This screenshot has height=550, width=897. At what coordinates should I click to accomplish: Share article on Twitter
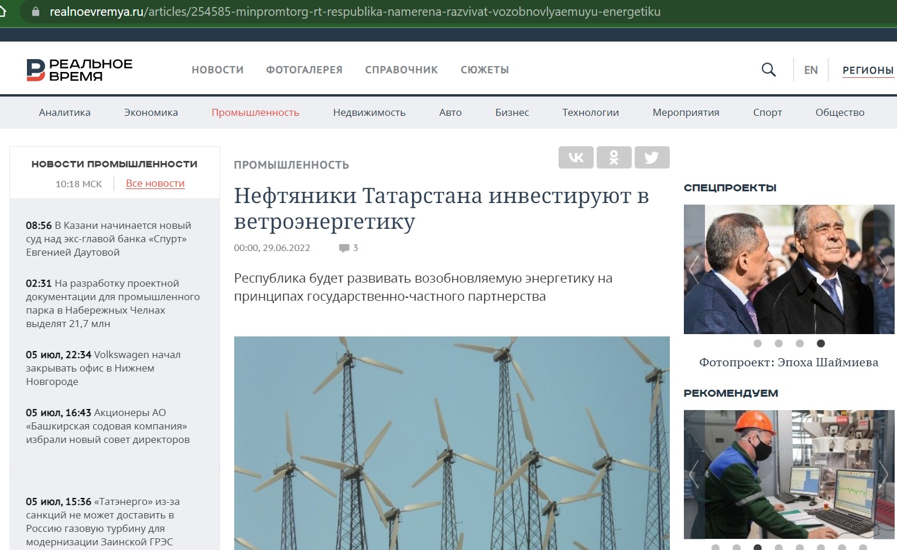pos(652,157)
